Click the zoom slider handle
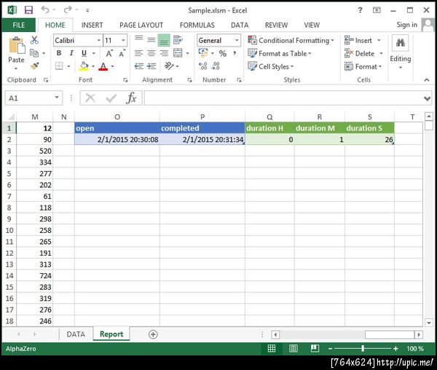The image size is (437, 370). (x=363, y=348)
